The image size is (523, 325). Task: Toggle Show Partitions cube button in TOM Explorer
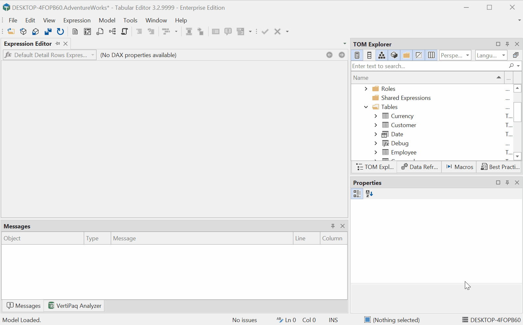coord(394,55)
